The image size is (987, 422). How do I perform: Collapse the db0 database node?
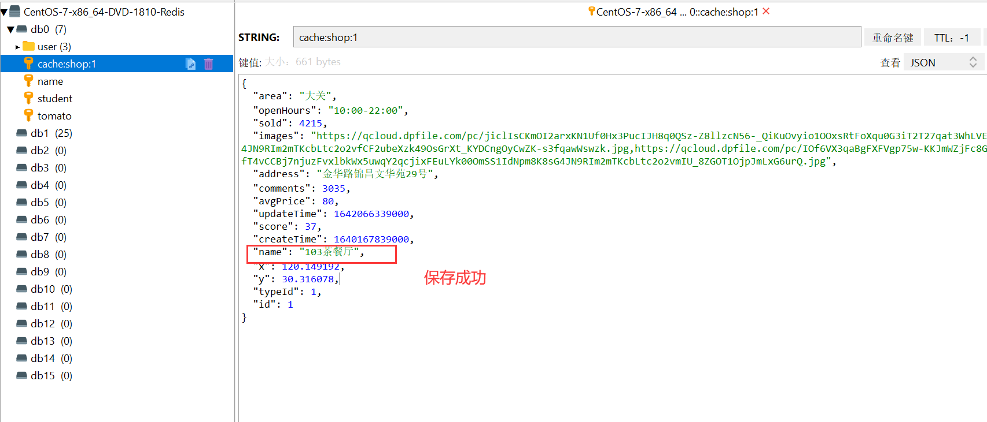(10, 29)
